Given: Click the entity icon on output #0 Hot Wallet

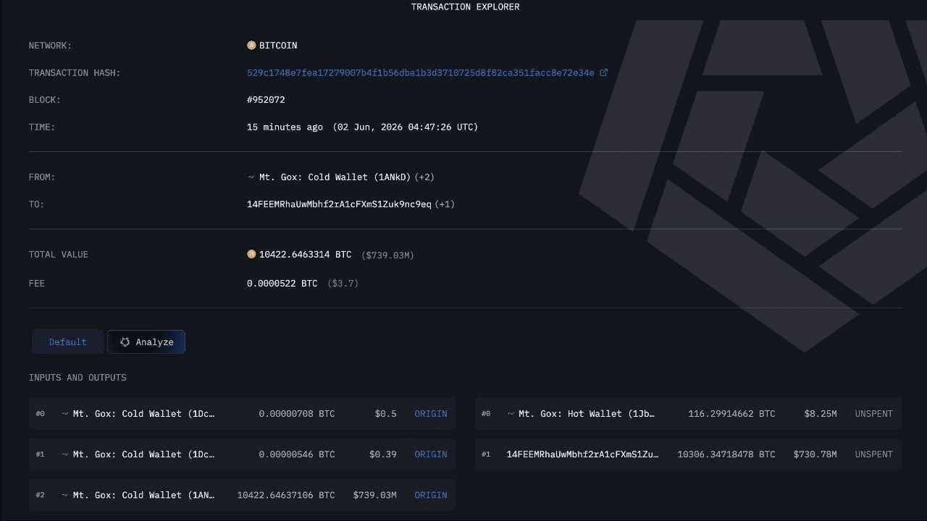Looking at the screenshot, I should (511, 414).
